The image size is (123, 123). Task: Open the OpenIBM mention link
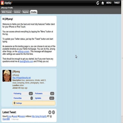click(6, 119)
